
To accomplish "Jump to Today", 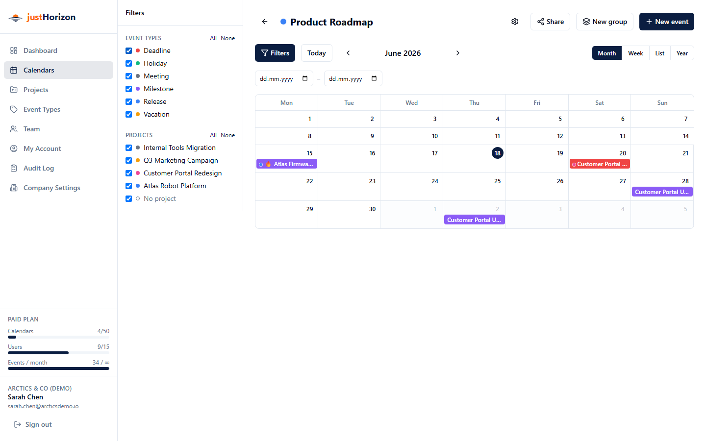I will [x=317, y=53].
